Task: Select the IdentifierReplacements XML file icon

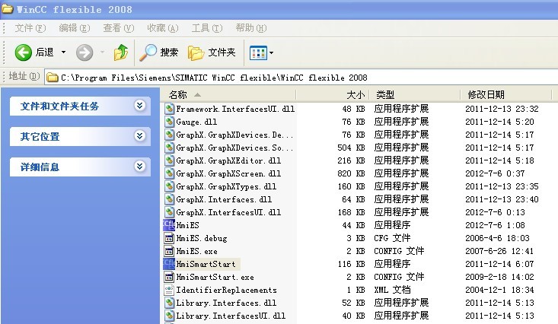Action: [170, 290]
